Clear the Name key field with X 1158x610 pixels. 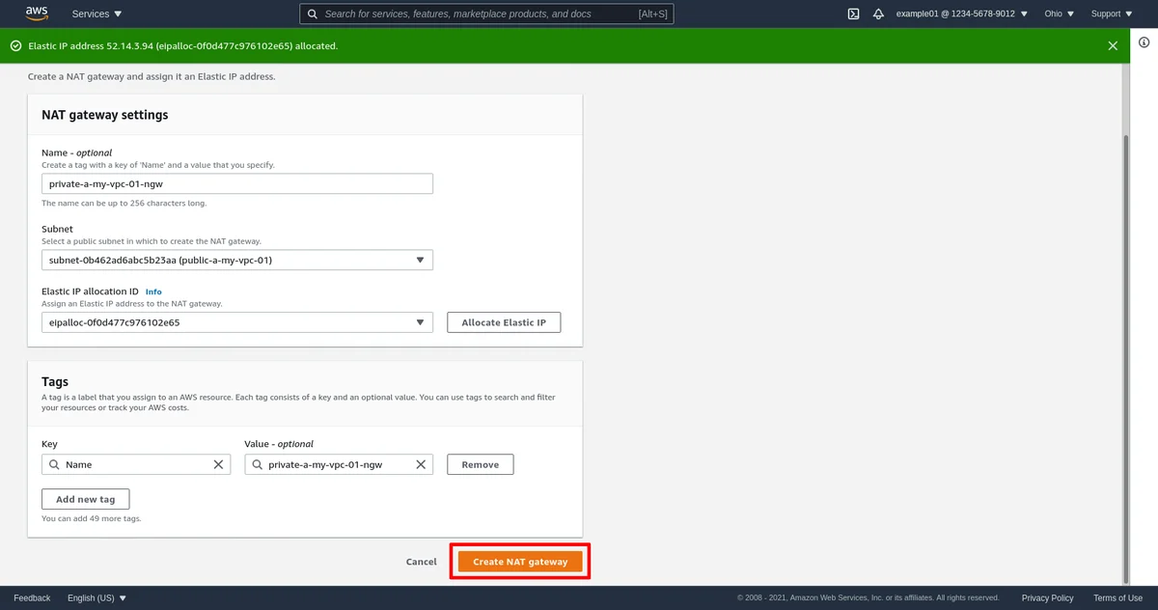click(218, 464)
